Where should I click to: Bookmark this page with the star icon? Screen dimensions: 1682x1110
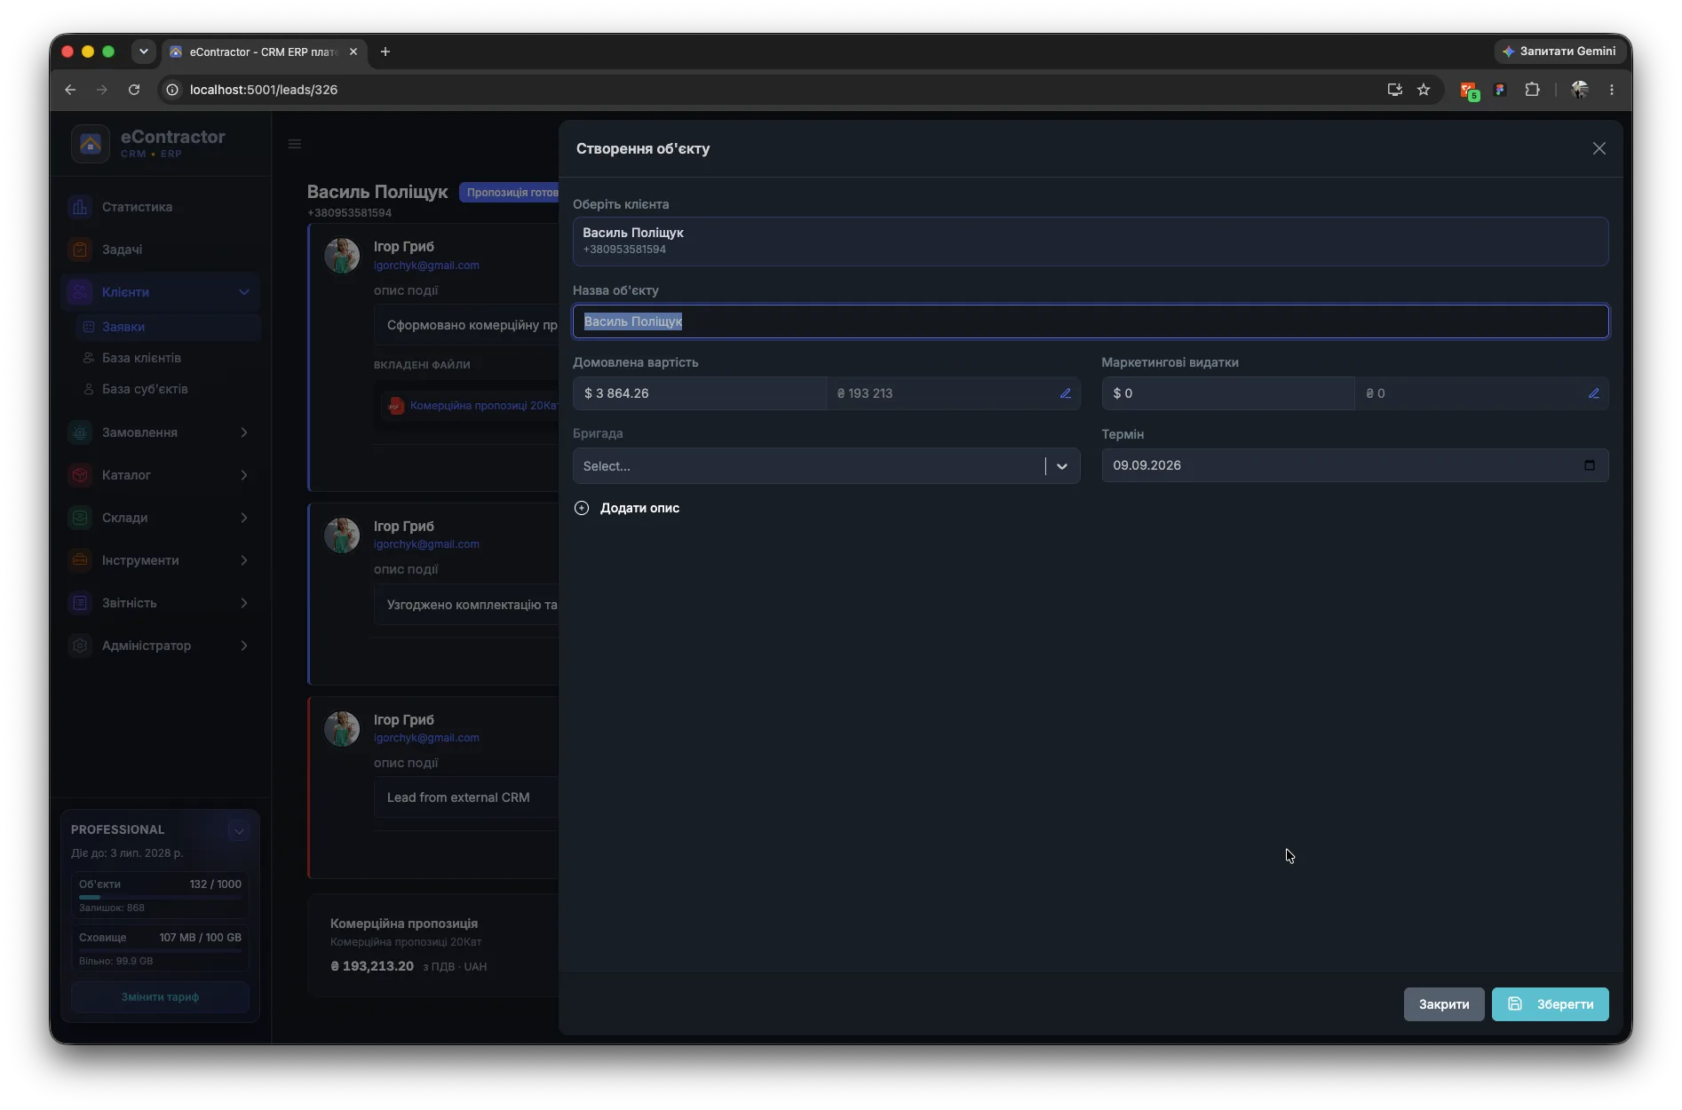1424,90
